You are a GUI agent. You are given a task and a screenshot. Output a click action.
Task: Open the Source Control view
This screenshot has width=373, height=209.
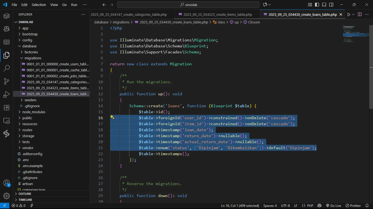7,81
